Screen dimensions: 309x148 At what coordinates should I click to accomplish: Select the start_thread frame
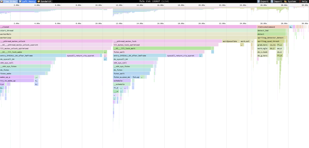(x=128, y=31)
